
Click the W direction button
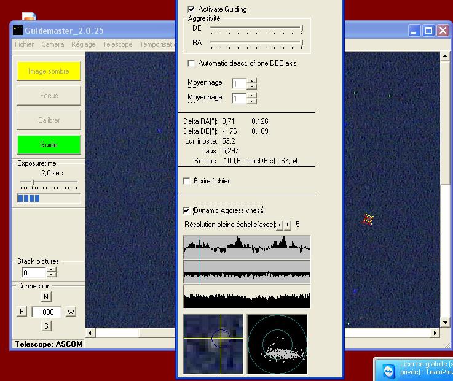(71, 312)
